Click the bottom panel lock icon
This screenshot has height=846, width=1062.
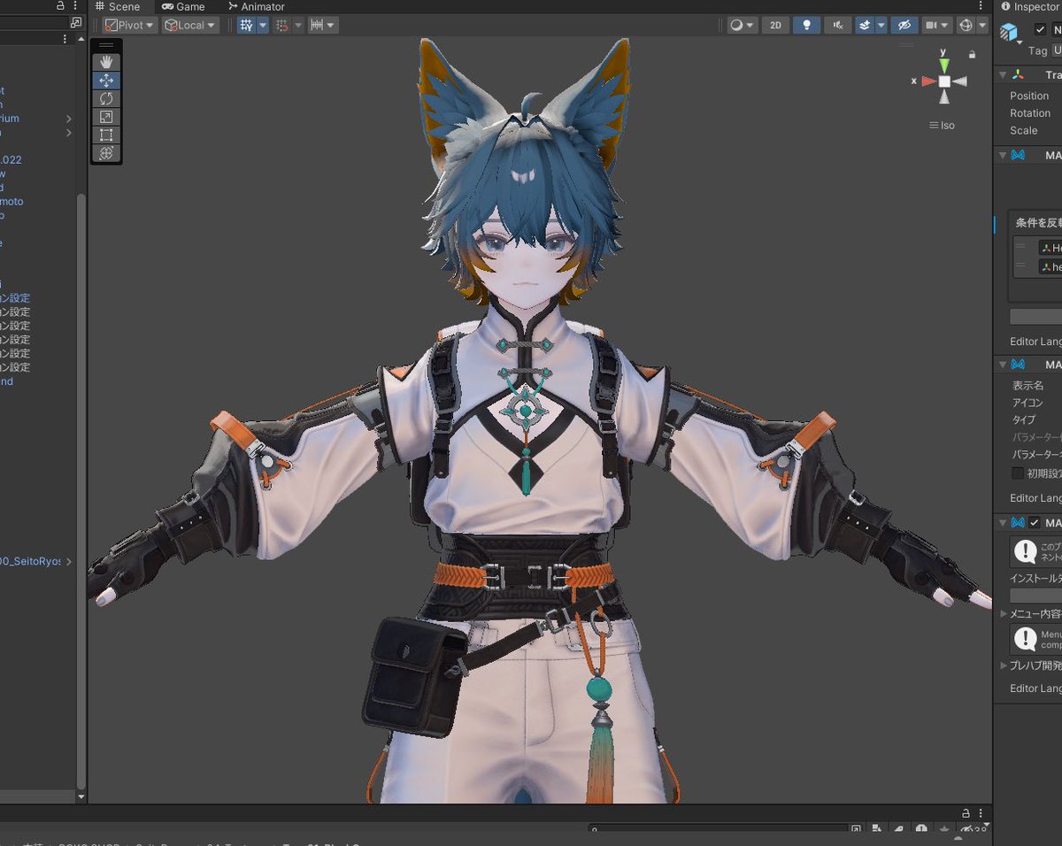click(966, 812)
